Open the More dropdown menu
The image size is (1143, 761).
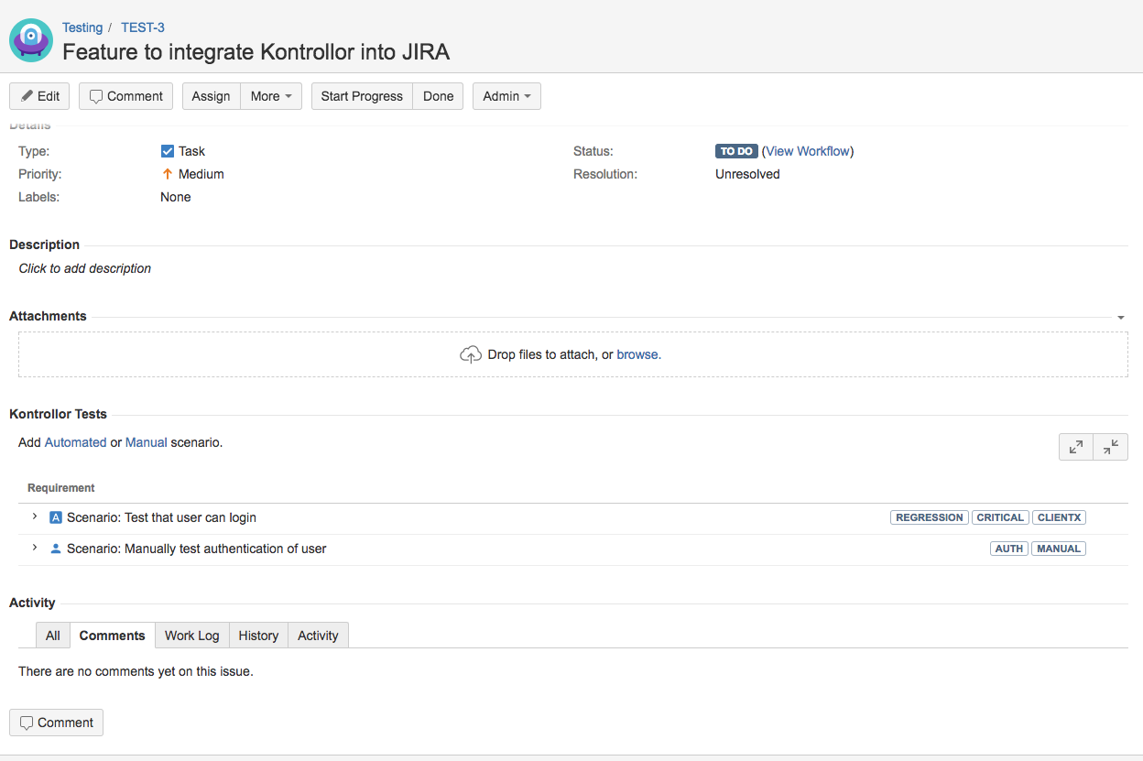click(271, 96)
